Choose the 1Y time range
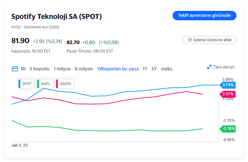Screen dimensions: 248x162 coord(145,69)
